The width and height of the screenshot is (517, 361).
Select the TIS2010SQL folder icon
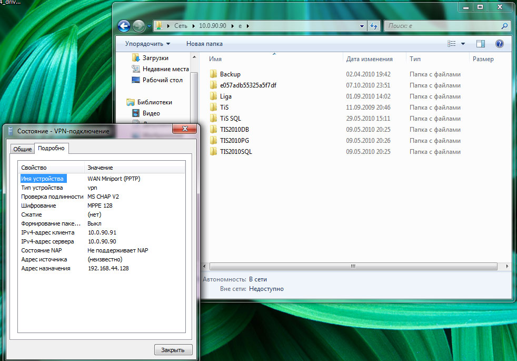[x=213, y=152]
